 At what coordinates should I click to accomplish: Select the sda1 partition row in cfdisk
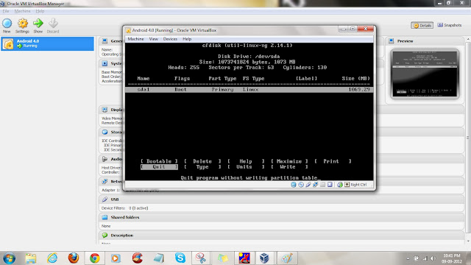(x=249, y=90)
